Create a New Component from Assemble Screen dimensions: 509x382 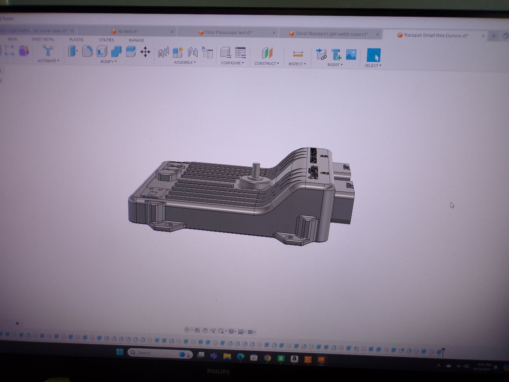pyautogui.click(x=178, y=53)
